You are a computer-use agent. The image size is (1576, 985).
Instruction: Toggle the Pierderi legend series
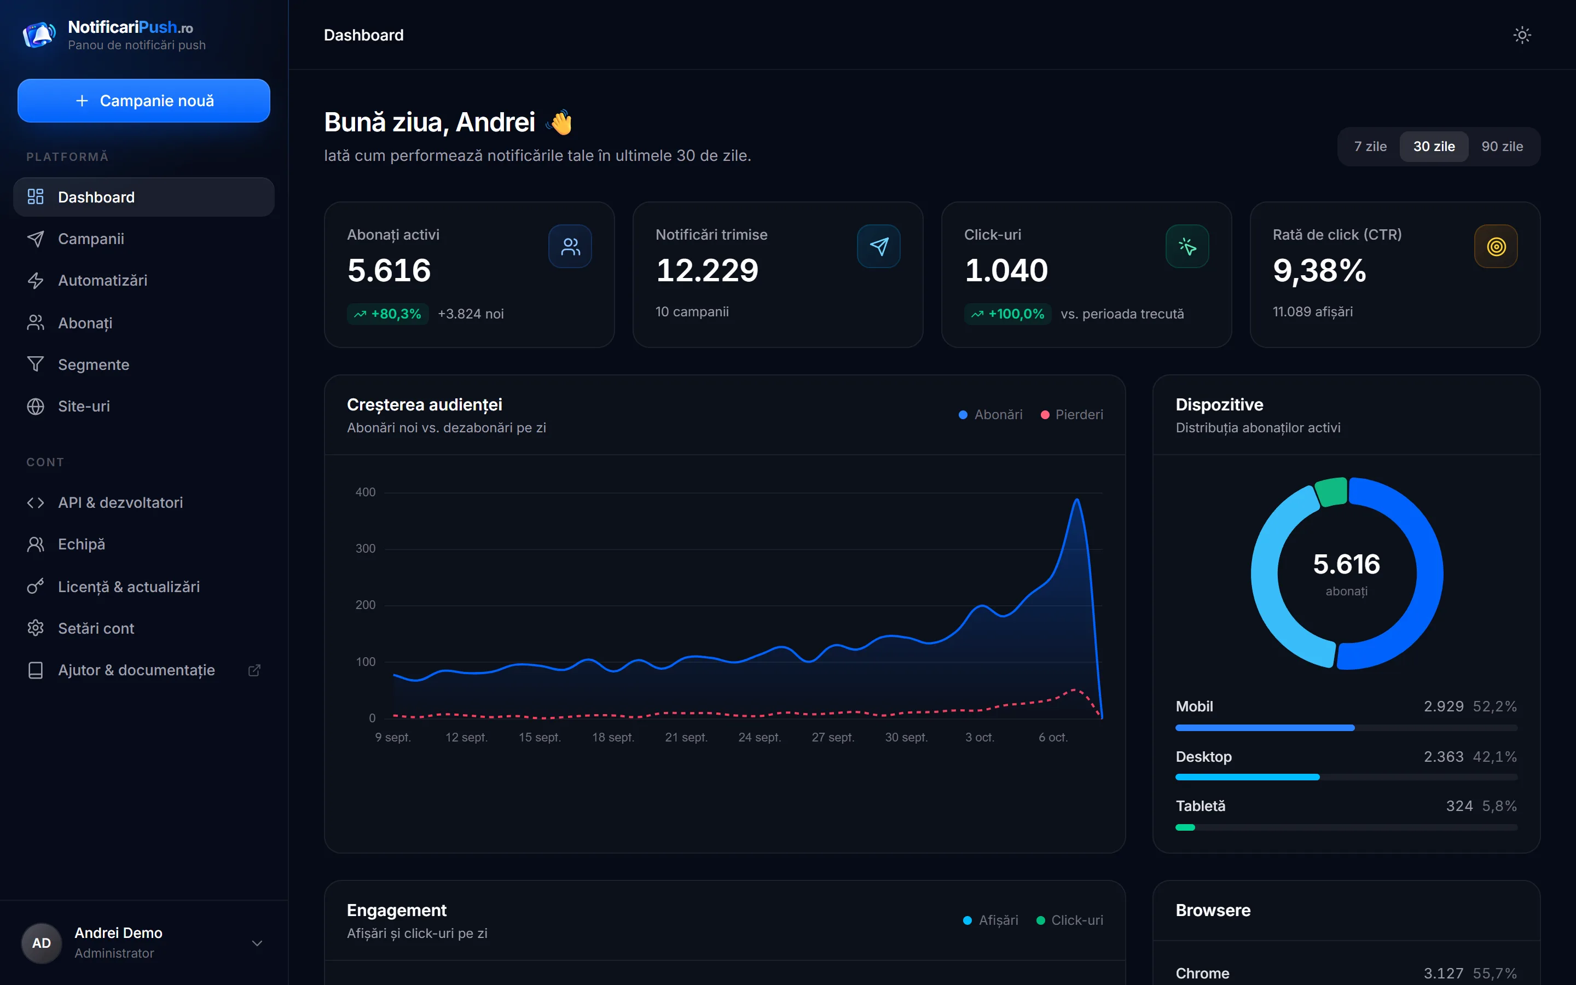[x=1072, y=414]
